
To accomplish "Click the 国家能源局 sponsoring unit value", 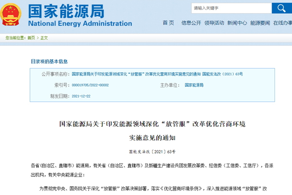I will pos(194,85).
